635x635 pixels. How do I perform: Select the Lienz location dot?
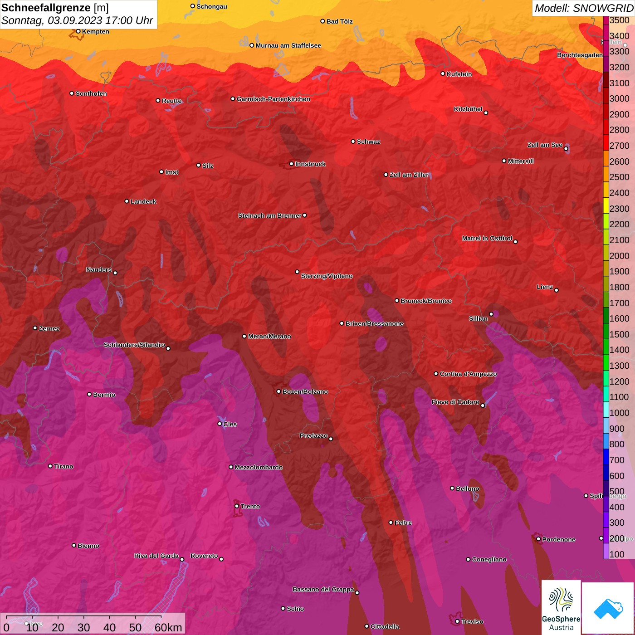pyautogui.click(x=557, y=290)
